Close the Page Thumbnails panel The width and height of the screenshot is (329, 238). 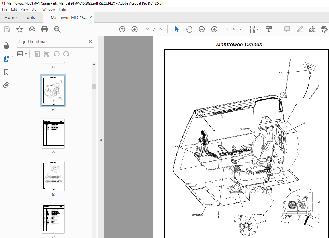click(x=90, y=41)
